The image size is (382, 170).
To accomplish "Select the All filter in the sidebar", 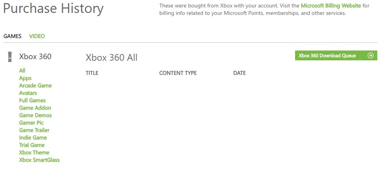I will (x=22, y=71).
